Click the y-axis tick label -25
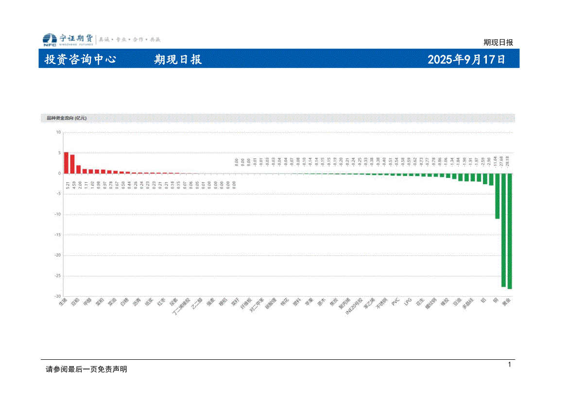The image size is (568, 401). tap(58, 275)
